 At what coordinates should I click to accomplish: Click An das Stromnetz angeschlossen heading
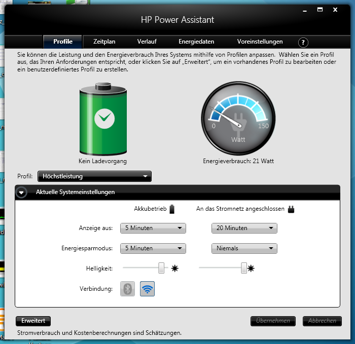point(240,209)
